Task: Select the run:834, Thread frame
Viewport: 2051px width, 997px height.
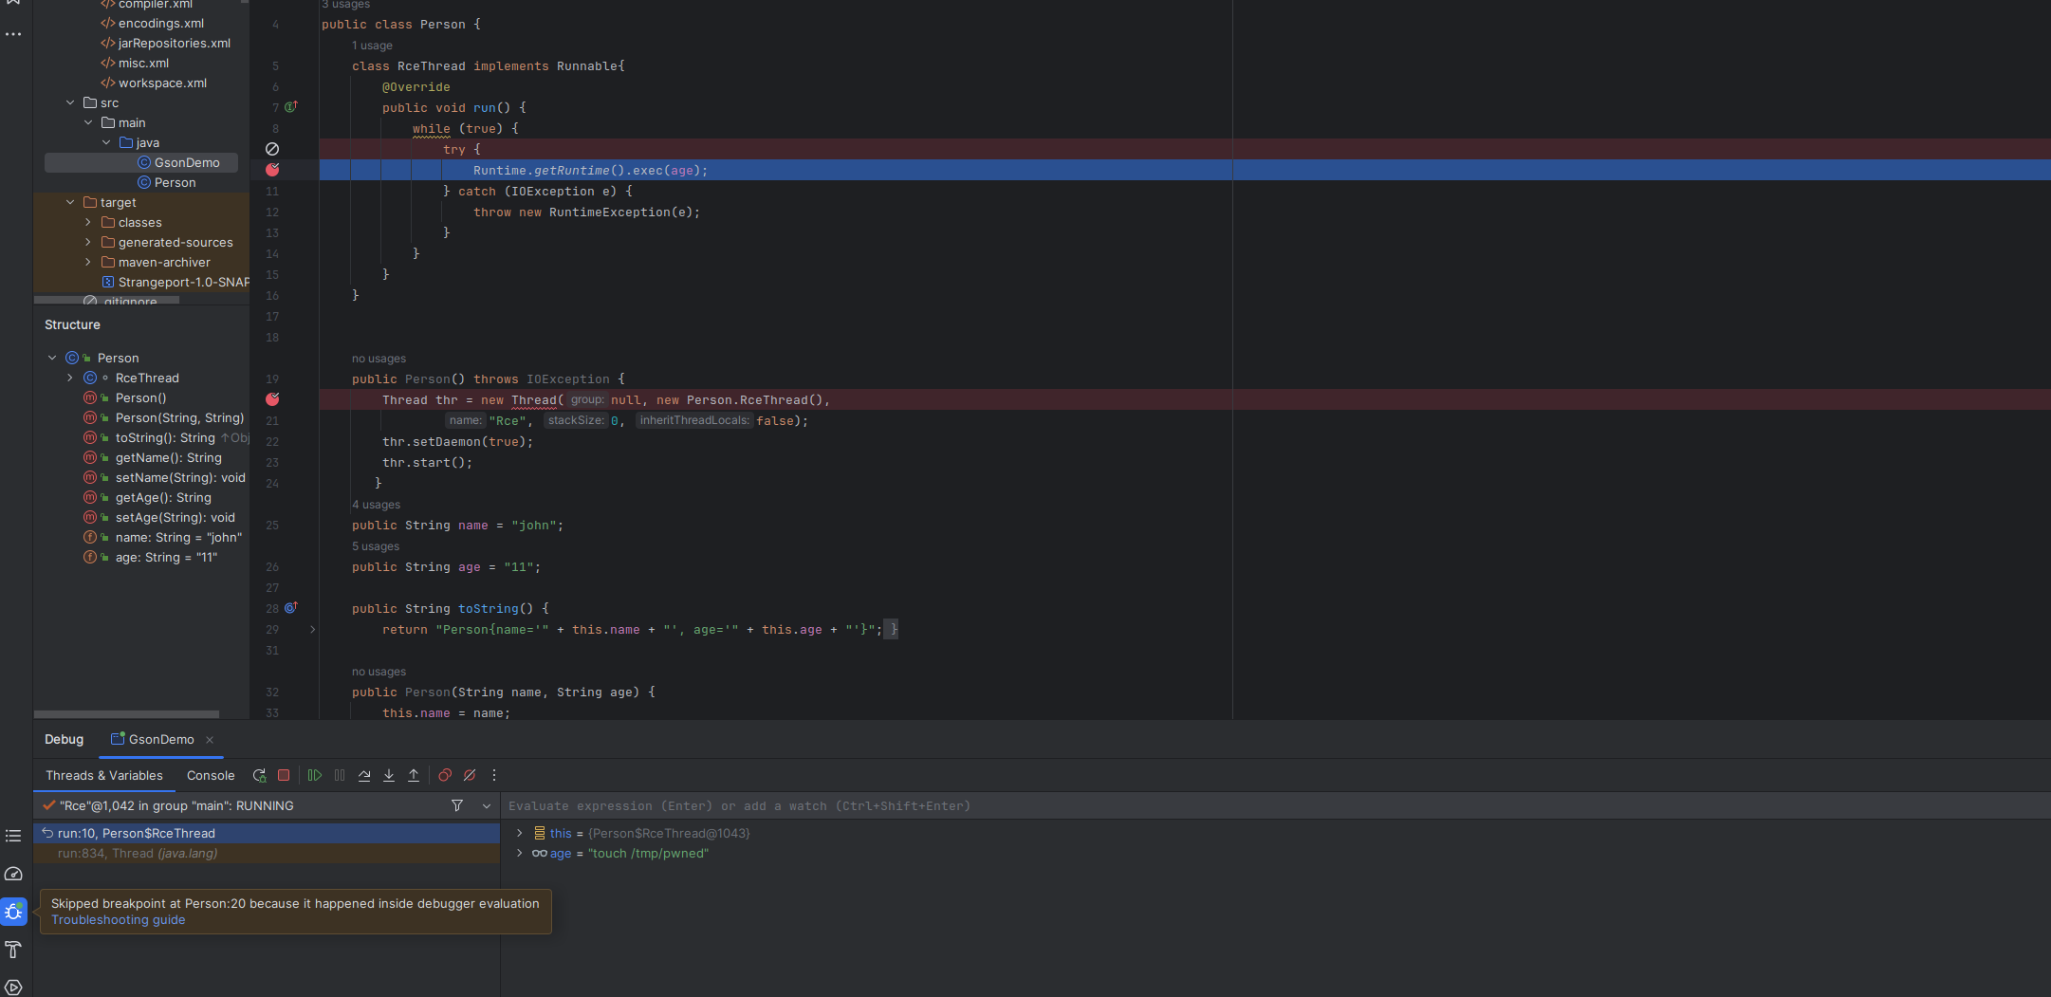Action: point(267,853)
